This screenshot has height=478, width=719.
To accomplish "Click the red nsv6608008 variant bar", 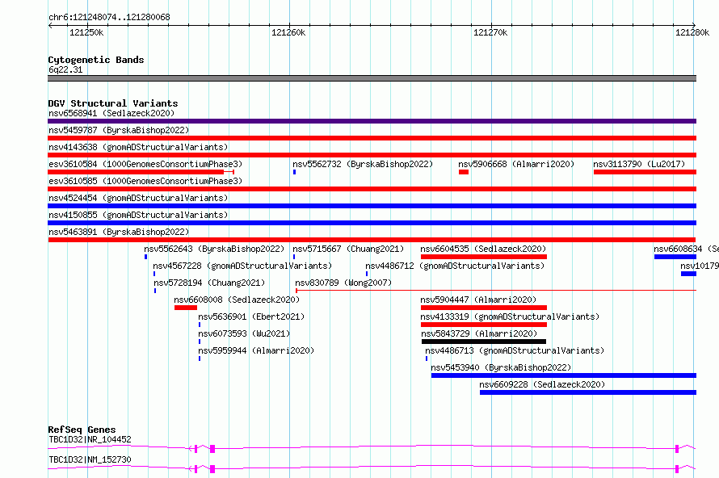I will tap(186, 308).
